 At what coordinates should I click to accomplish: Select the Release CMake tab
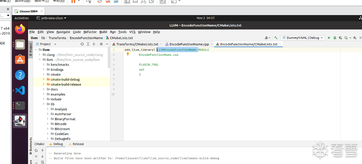[76, 144]
